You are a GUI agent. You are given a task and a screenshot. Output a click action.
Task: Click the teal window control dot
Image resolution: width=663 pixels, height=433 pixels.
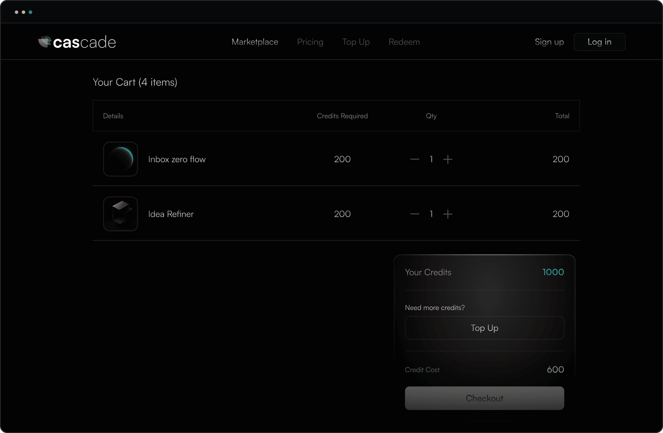(30, 12)
